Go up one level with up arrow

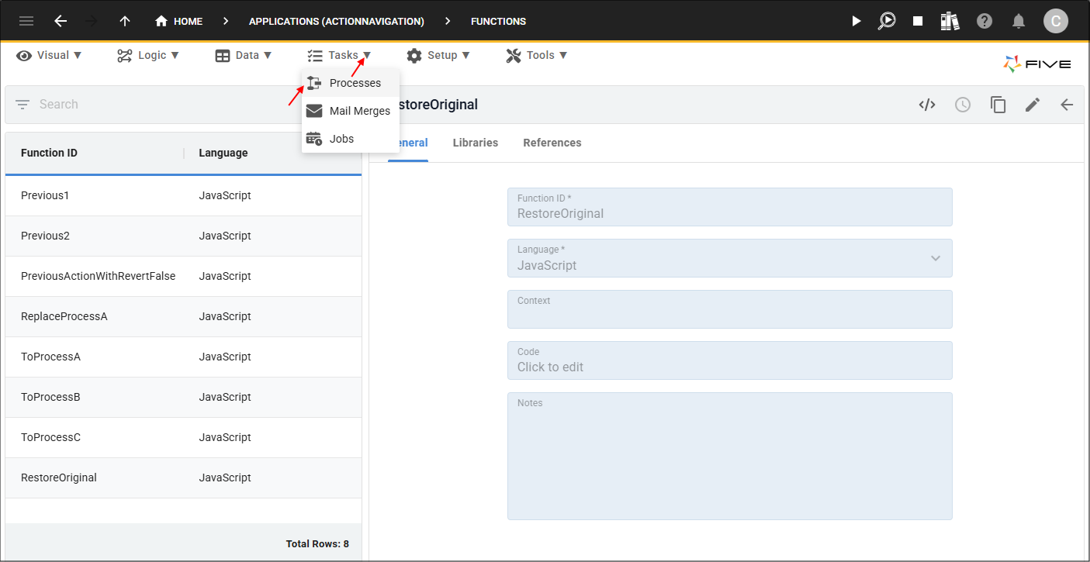pos(124,21)
